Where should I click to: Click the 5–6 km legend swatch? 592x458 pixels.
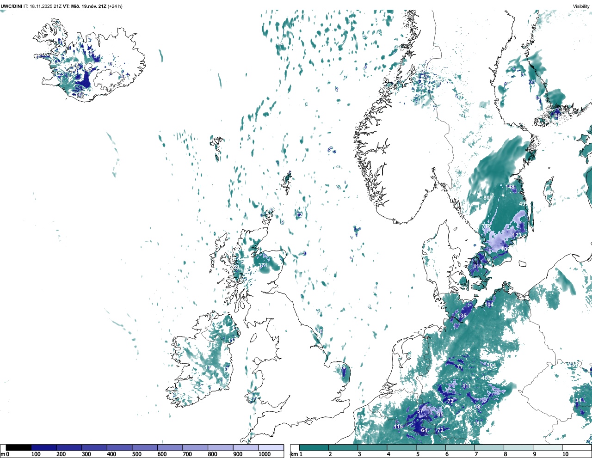click(x=431, y=448)
